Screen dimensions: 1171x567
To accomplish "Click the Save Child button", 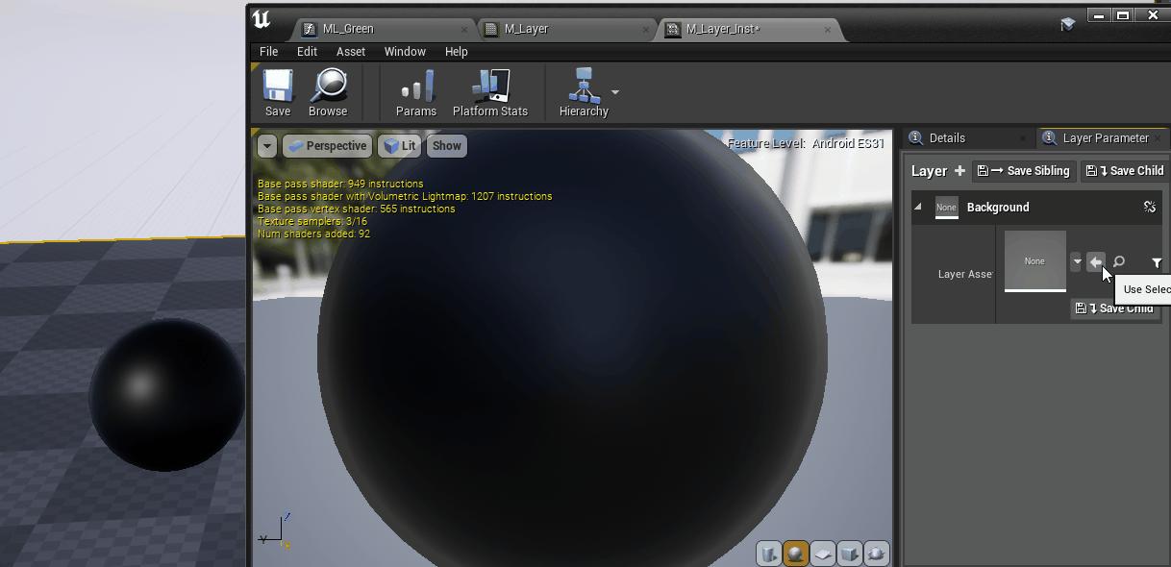I will (1124, 170).
